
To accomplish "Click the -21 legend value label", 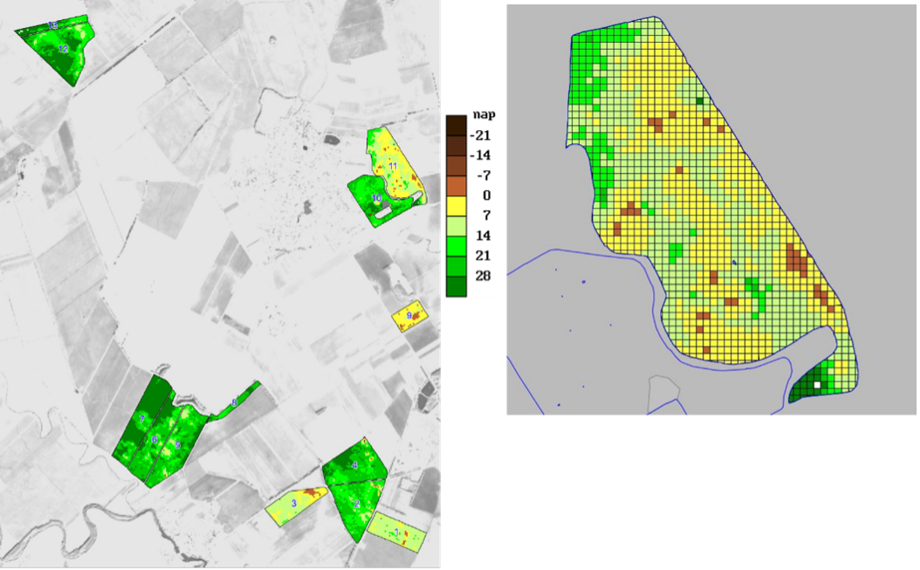I will point(481,135).
